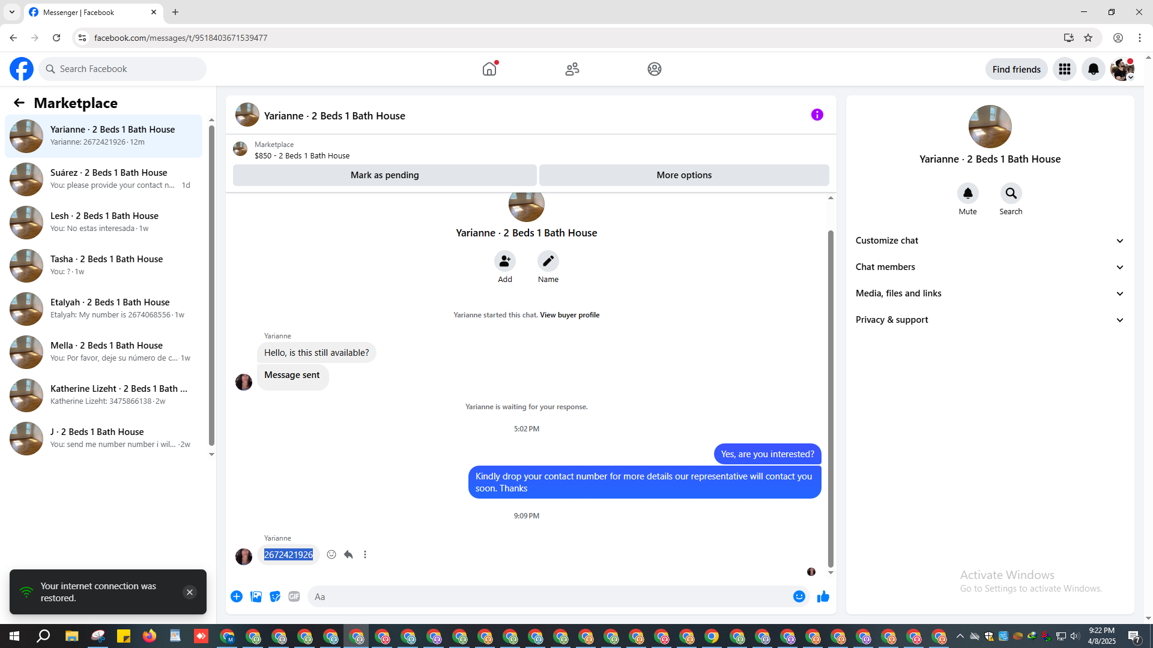Click Mark as pending button
Viewport: 1153px width, 648px height.
click(x=384, y=175)
